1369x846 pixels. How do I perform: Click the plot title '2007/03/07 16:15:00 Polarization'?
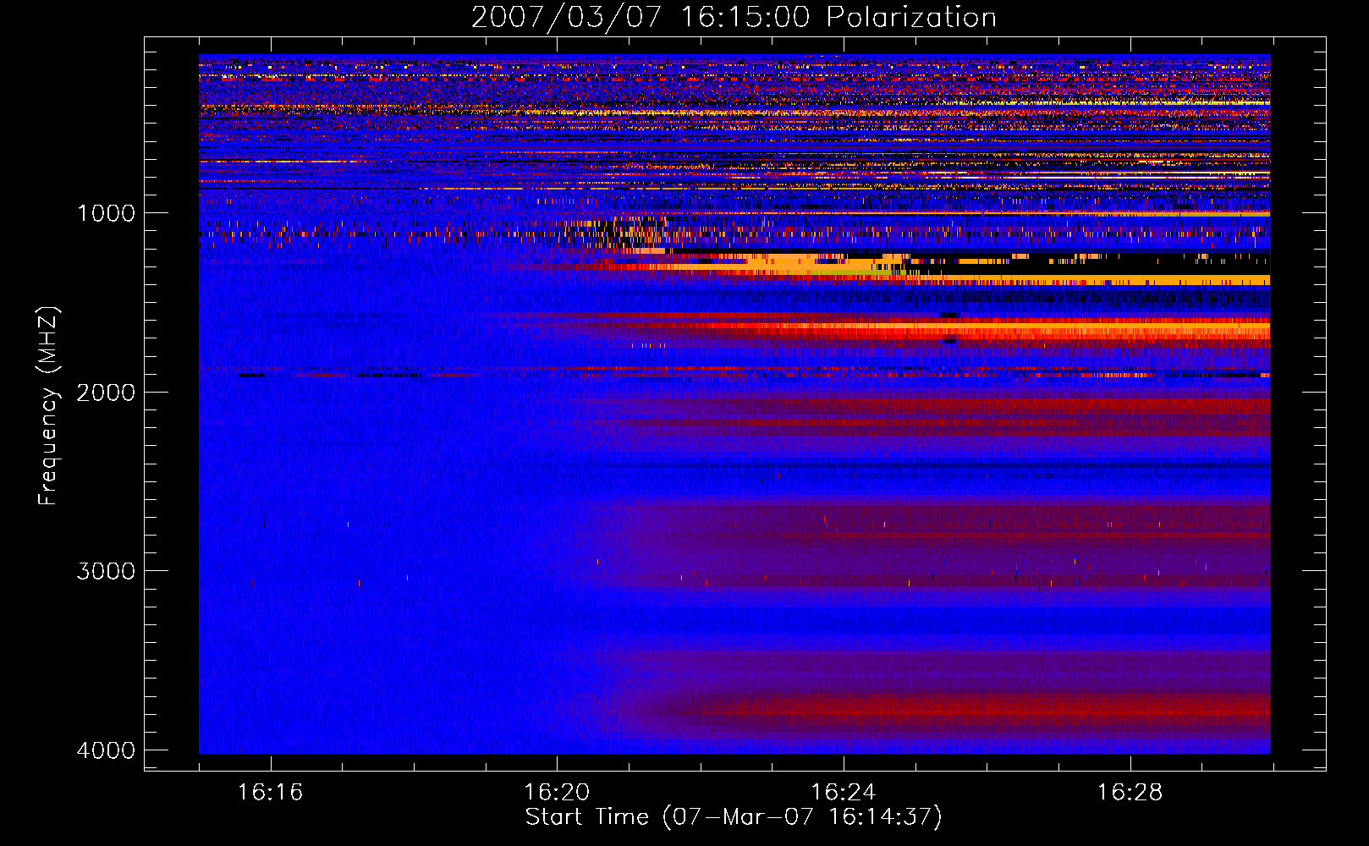point(734,18)
